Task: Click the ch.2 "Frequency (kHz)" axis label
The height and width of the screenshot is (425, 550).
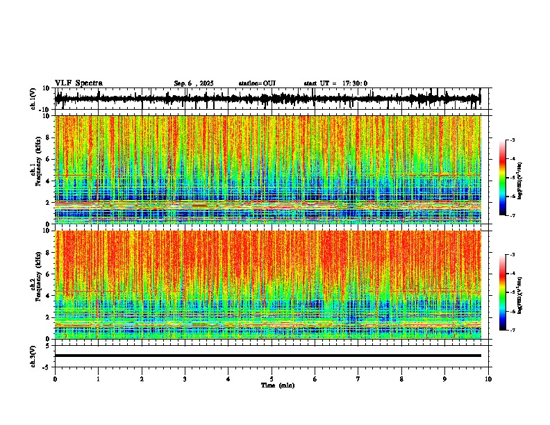Action: pos(38,276)
